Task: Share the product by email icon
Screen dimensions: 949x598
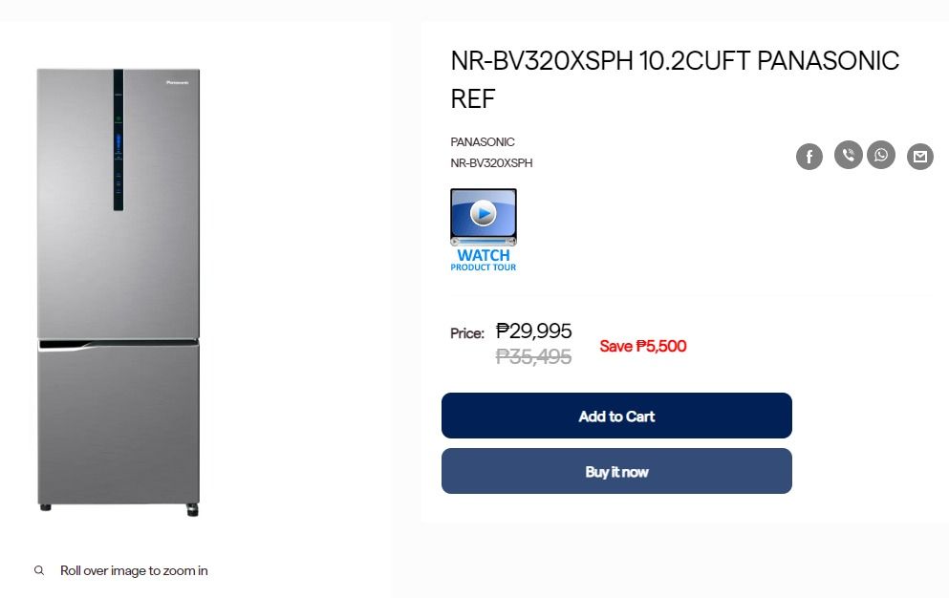Action: (919, 157)
